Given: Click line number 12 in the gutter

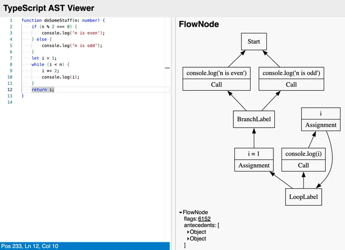Looking at the screenshot, I should (x=10, y=90).
